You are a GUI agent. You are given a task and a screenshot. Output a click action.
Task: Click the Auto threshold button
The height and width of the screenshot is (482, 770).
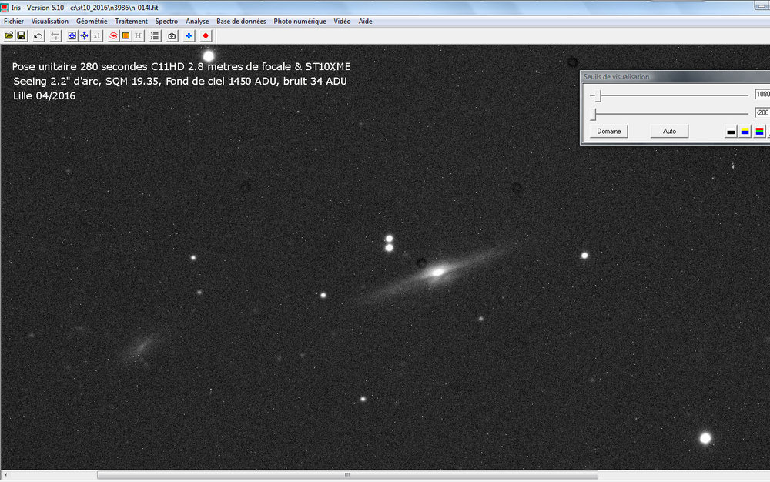pos(669,131)
